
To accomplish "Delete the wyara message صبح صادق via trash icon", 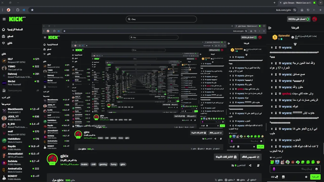I will point(272,75).
